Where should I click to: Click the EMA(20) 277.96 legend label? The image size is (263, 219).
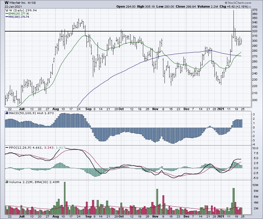pyautogui.click(x=19, y=13)
